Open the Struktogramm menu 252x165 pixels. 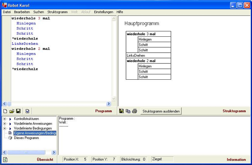point(57,12)
